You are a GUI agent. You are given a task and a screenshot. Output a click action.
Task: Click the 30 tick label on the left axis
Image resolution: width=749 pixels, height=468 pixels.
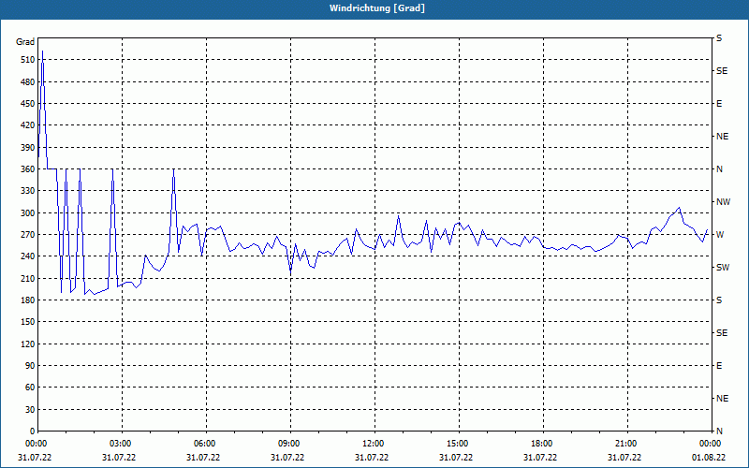pos(30,410)
